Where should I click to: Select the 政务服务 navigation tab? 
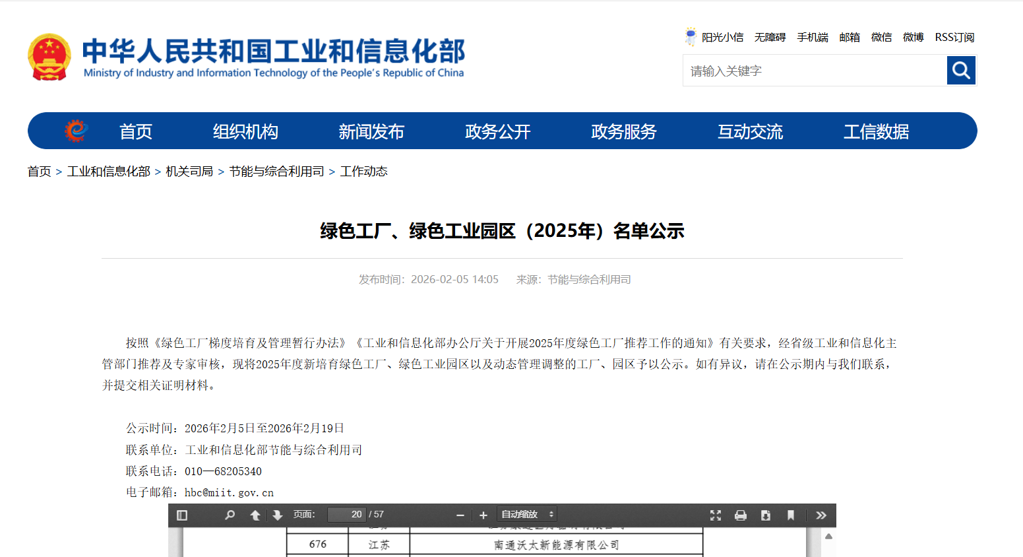(x=623, y=131)
